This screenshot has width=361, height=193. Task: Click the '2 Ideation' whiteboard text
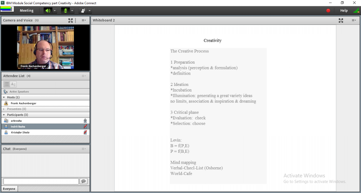[179, 84]
